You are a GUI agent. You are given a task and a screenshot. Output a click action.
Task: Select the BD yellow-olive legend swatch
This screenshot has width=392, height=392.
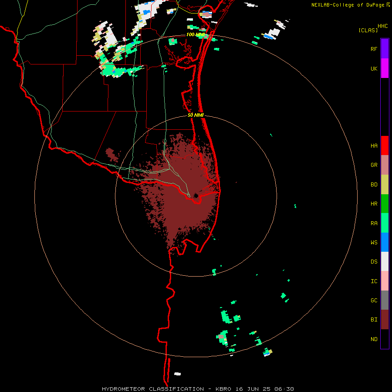point(385,184)
